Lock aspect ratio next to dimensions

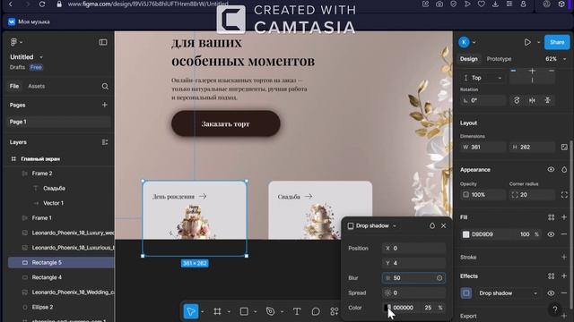pos(564,147)
